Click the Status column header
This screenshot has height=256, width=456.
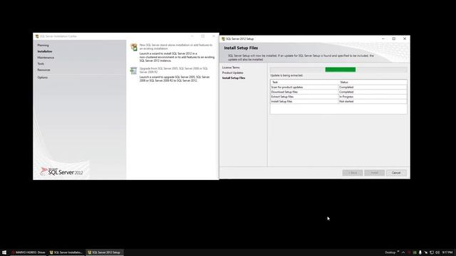(373, 82)
